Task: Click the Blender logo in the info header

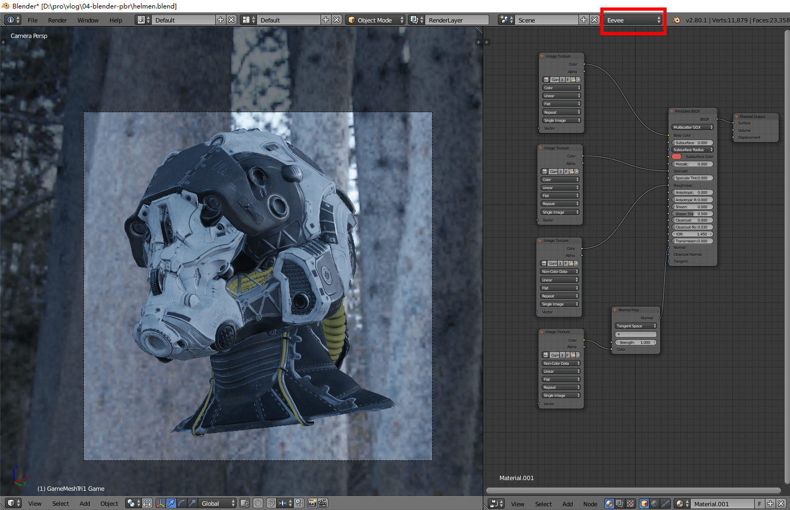Action: pos(677,20)
